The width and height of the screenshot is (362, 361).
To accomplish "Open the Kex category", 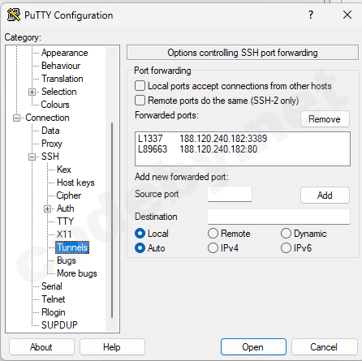I will 64,170.
